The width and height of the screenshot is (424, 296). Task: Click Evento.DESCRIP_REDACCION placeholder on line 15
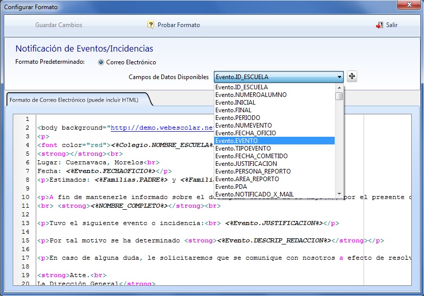point(274,240)
